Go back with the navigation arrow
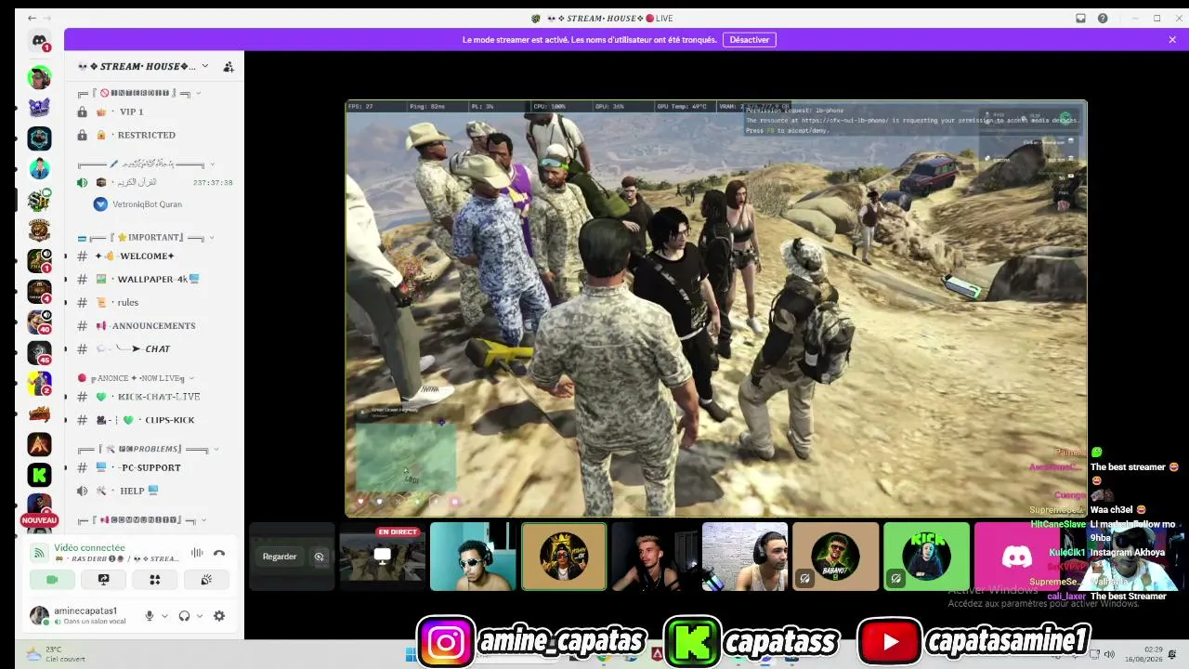The width and height of the screenshot is (1189, 669). pos(32,18)
